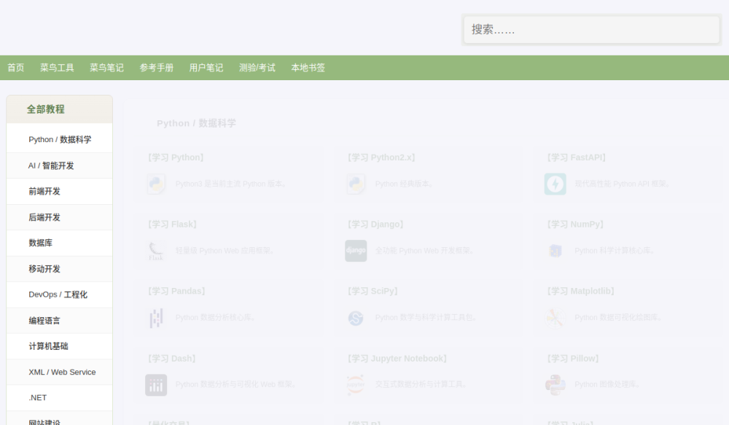Image resolution: width=729 pixels, height=425 pixels.
Task: Click the Python / 数据科学 section heading
Action: coord(196,123)
